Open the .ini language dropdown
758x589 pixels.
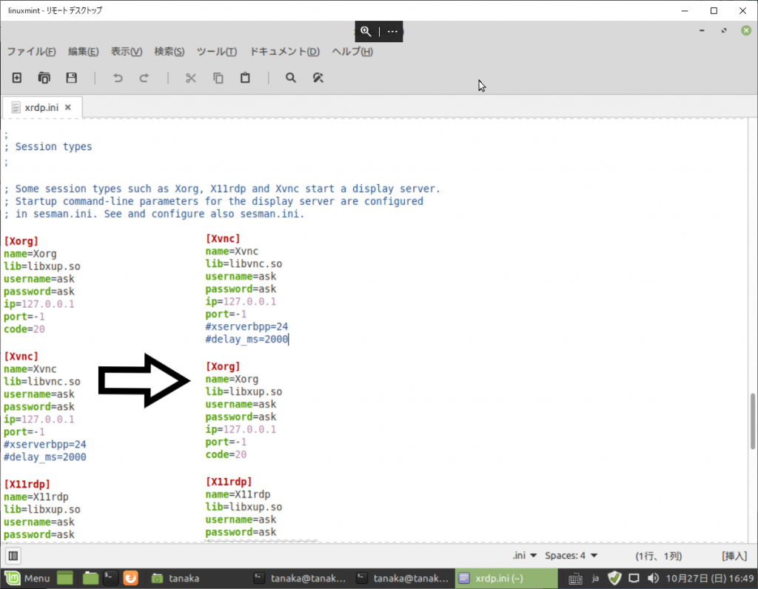[525, 556]
